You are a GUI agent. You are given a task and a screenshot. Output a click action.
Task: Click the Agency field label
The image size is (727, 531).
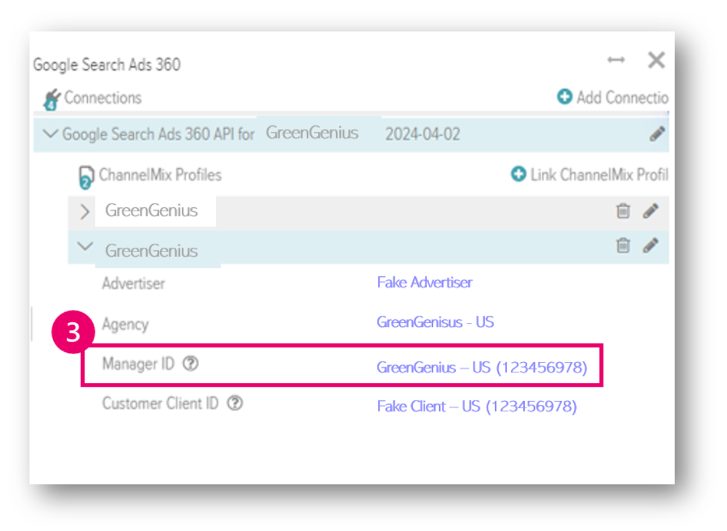point(126,324)
